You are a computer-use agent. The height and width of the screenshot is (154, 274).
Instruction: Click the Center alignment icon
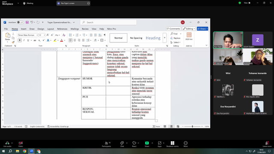point(75,40)
